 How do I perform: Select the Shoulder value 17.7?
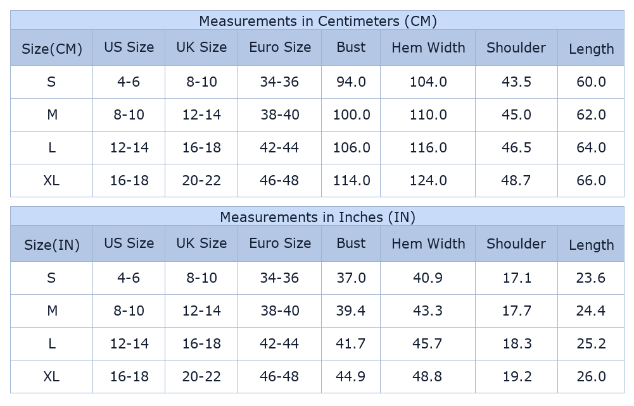click(x=516, y=311)
